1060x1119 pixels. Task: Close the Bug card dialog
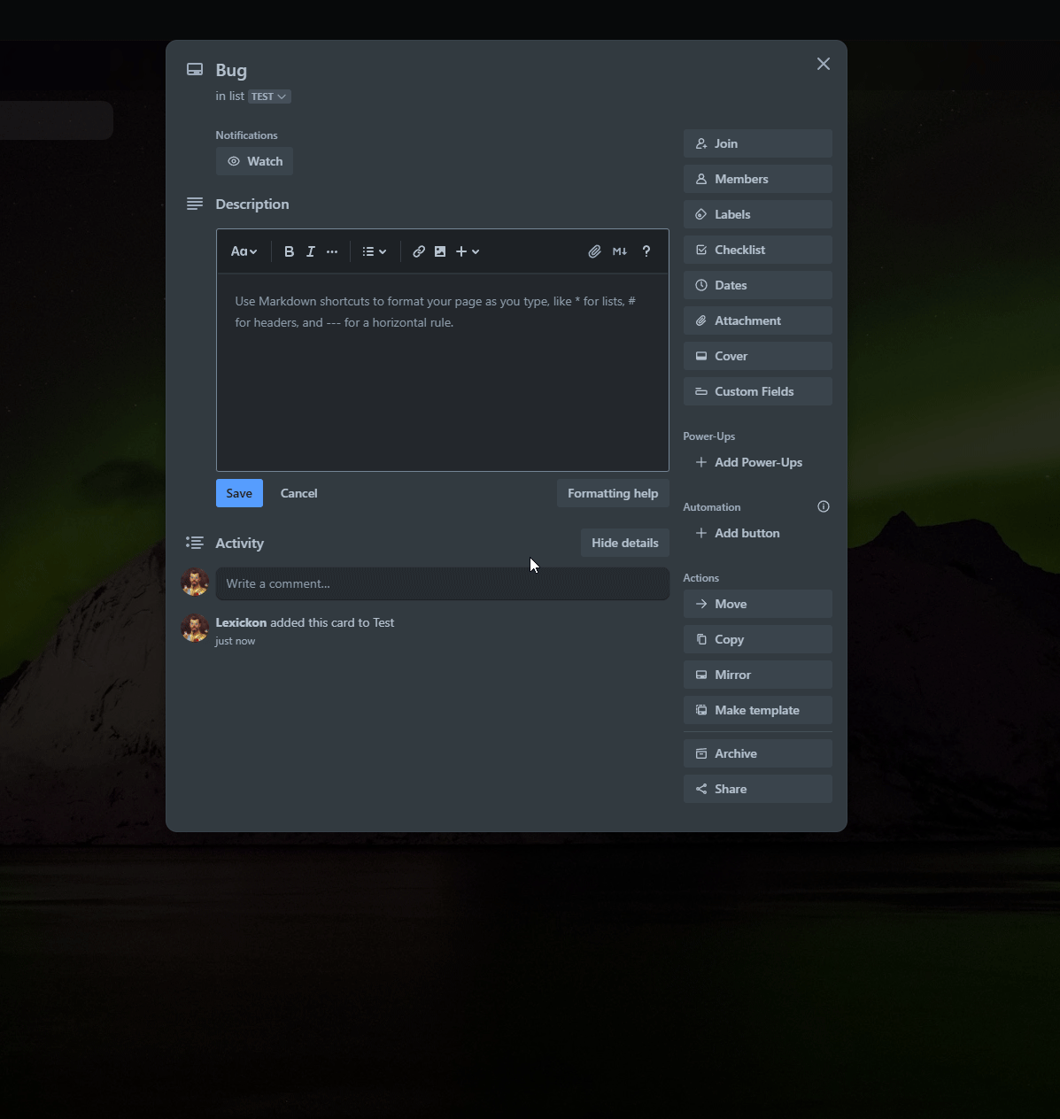click(x=824, y=64)
